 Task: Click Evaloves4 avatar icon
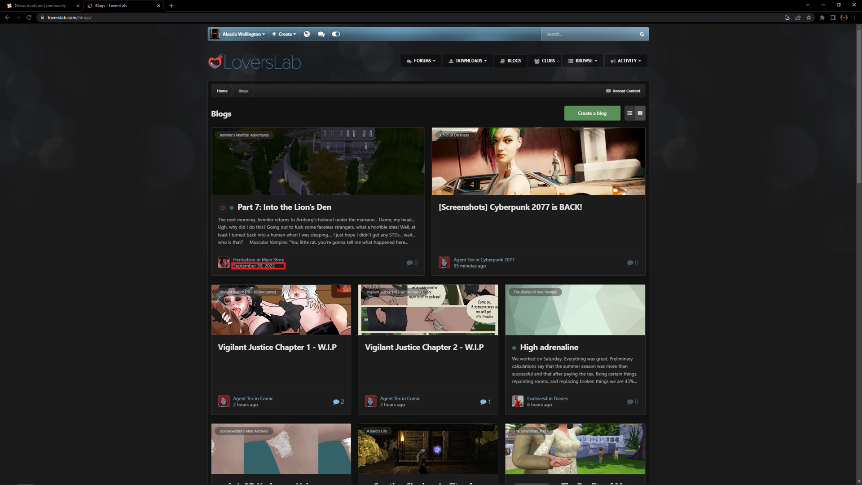tap(518, 401)
